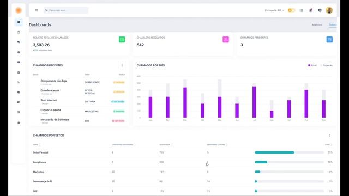Open the chat bubbles icon in the sidebar
The image size is (349, 196).
tap(19, 42)
